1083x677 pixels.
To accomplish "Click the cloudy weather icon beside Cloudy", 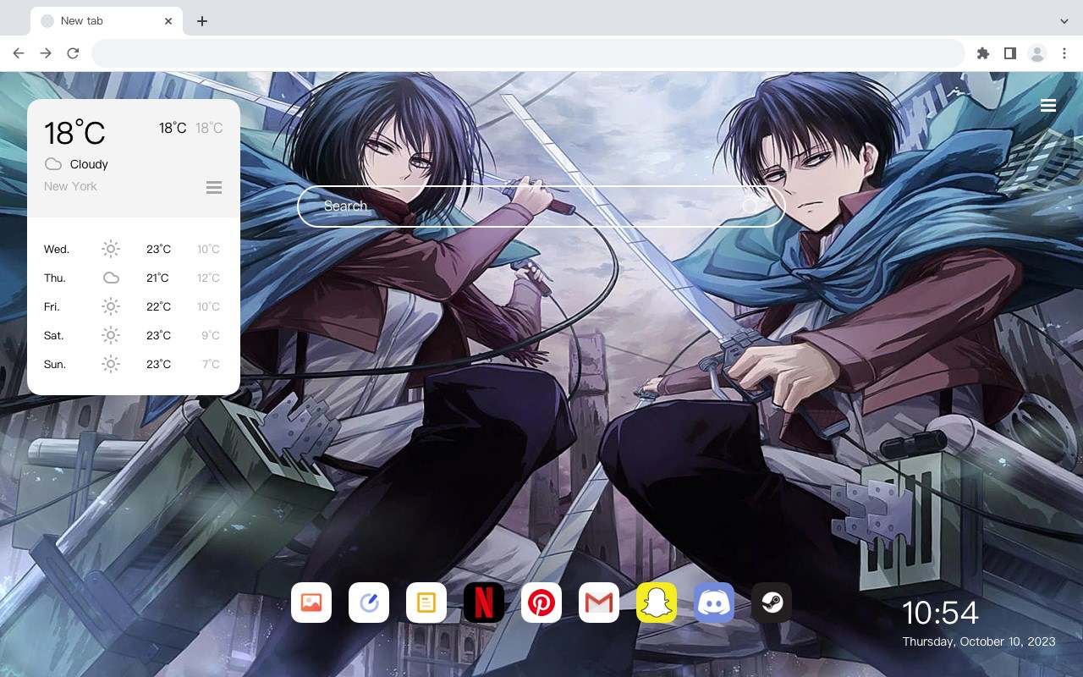I will pyautogui.click(x=53, y=164).
